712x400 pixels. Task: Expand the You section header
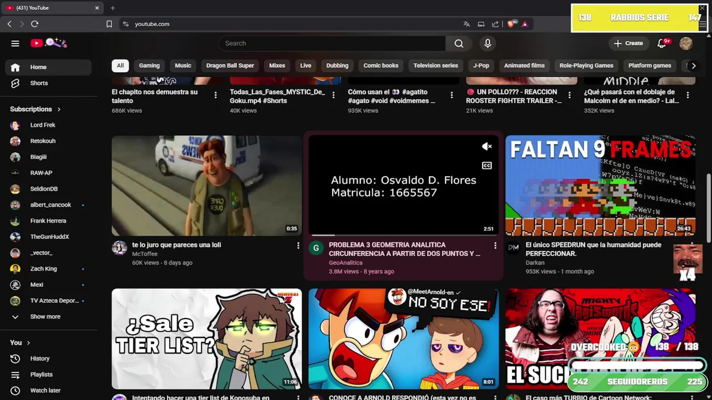(20, 343)
